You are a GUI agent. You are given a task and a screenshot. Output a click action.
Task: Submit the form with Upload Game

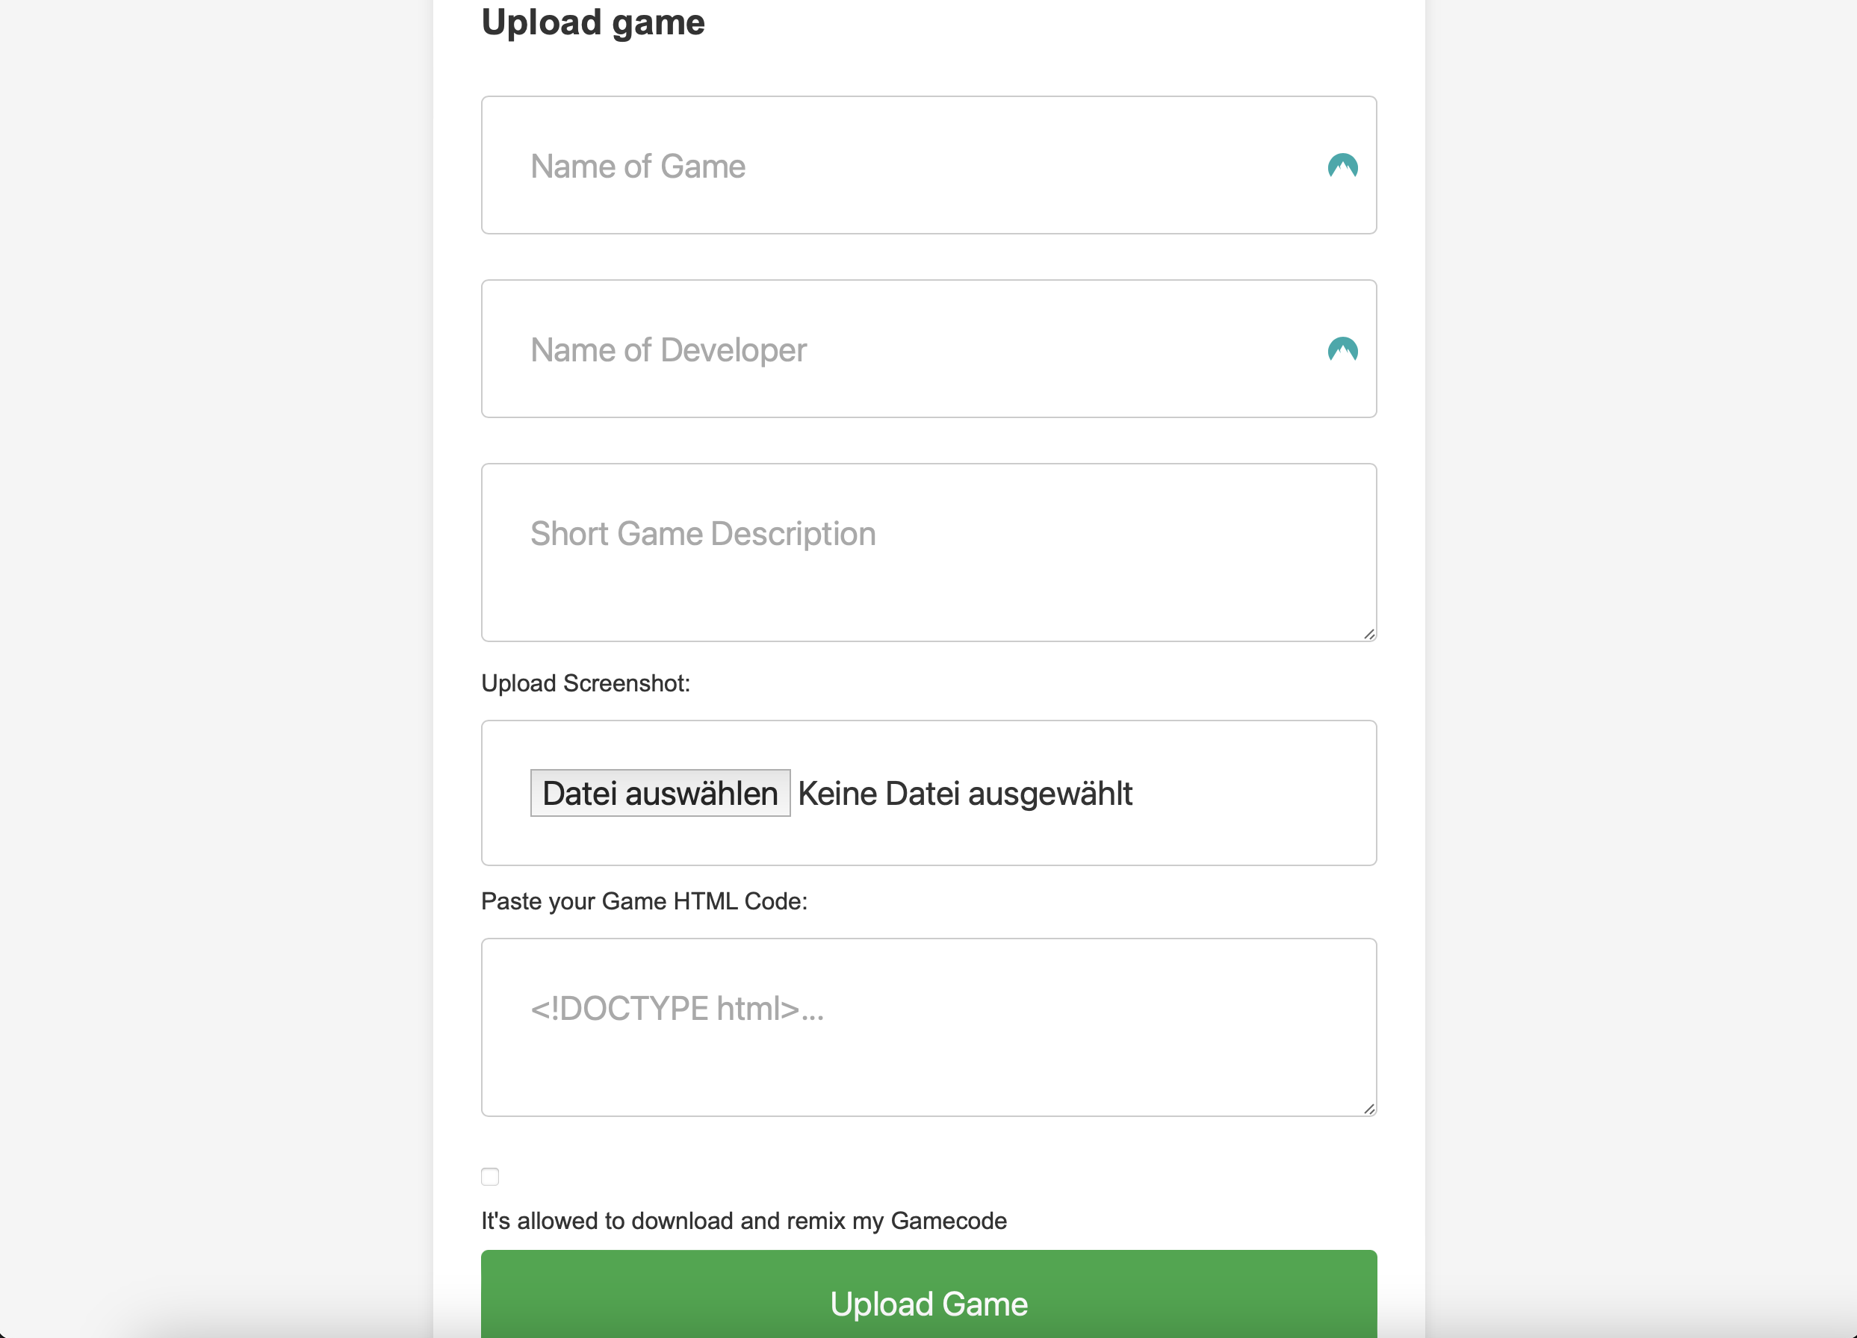click(928, 1303)
